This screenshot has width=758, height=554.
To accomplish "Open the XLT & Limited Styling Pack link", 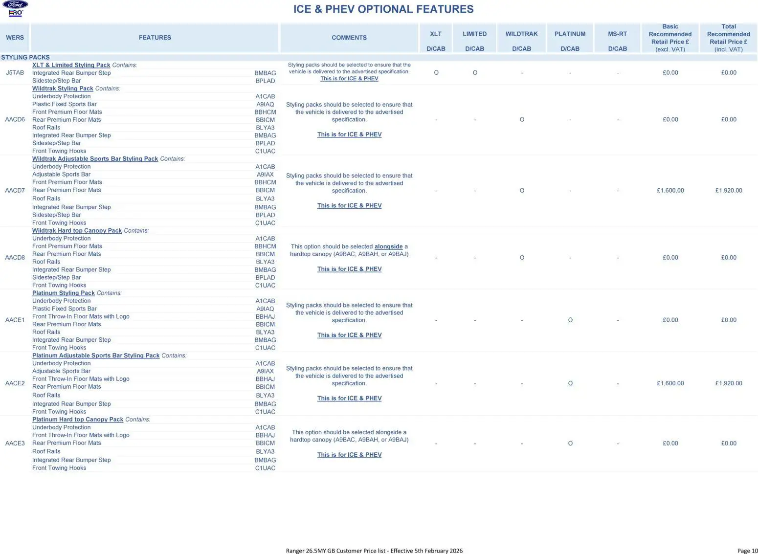I will pyautogui.click(x=71, y=65).
